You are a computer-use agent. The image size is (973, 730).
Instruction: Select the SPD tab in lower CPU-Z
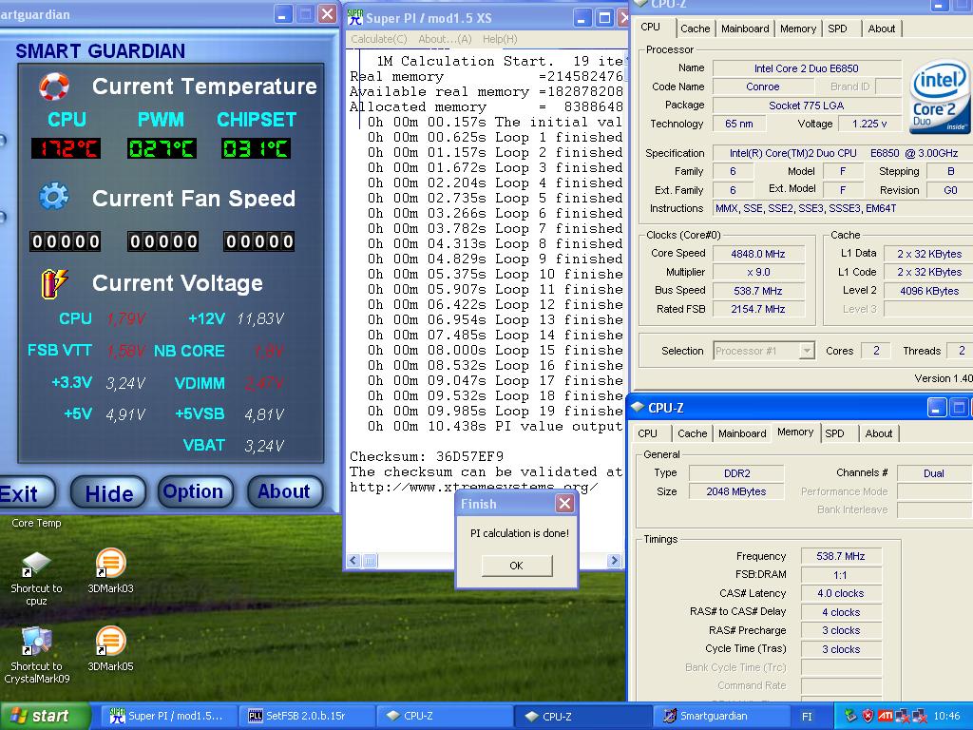(x=834, y=433)
